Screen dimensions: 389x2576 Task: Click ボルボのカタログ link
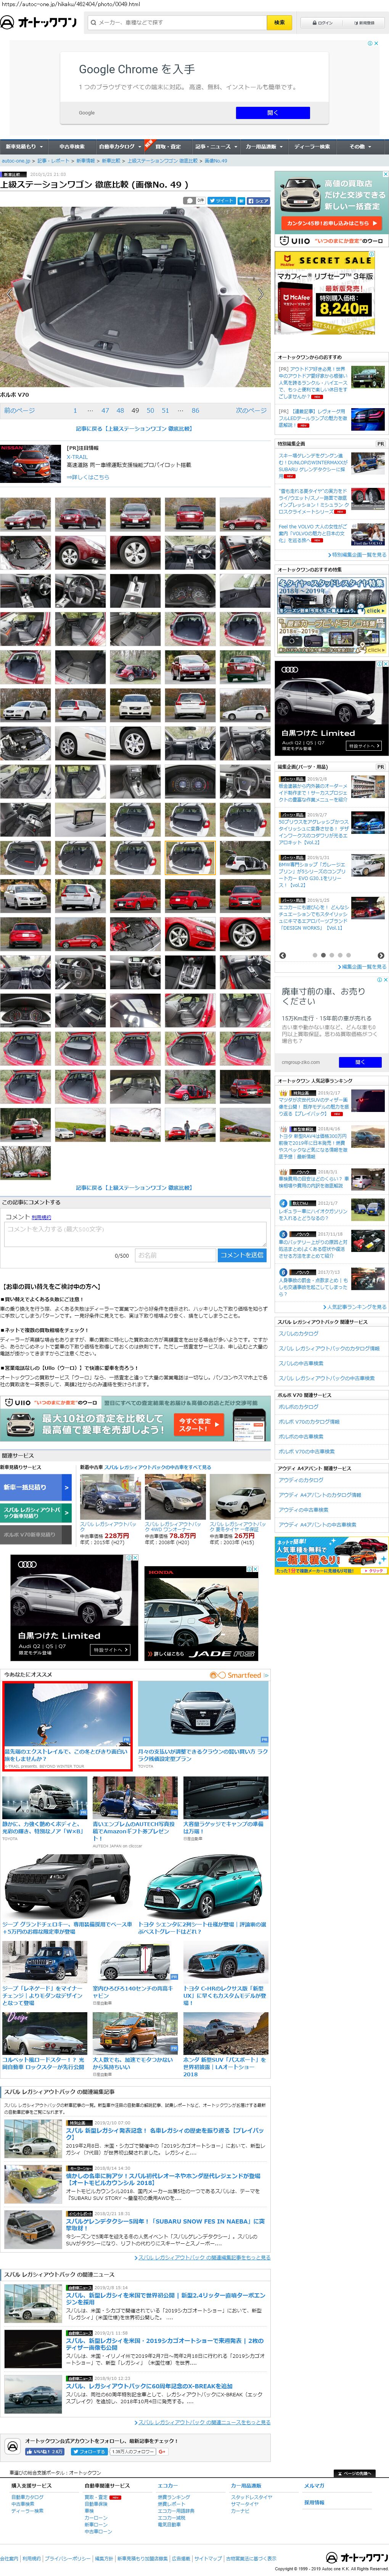coord(299,1407)
